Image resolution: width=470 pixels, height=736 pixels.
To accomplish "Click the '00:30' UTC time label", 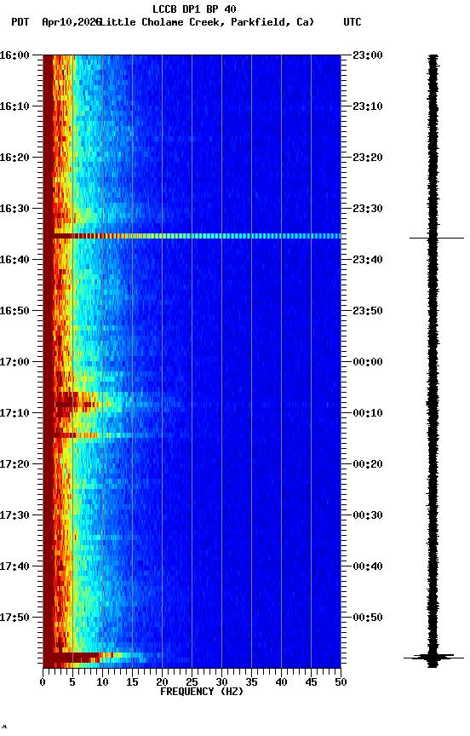I will (368, 515).
